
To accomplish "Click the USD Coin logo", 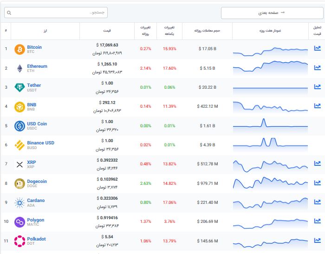I will tap(19, 126).
